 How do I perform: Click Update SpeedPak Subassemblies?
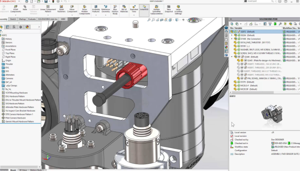point(156,10)
